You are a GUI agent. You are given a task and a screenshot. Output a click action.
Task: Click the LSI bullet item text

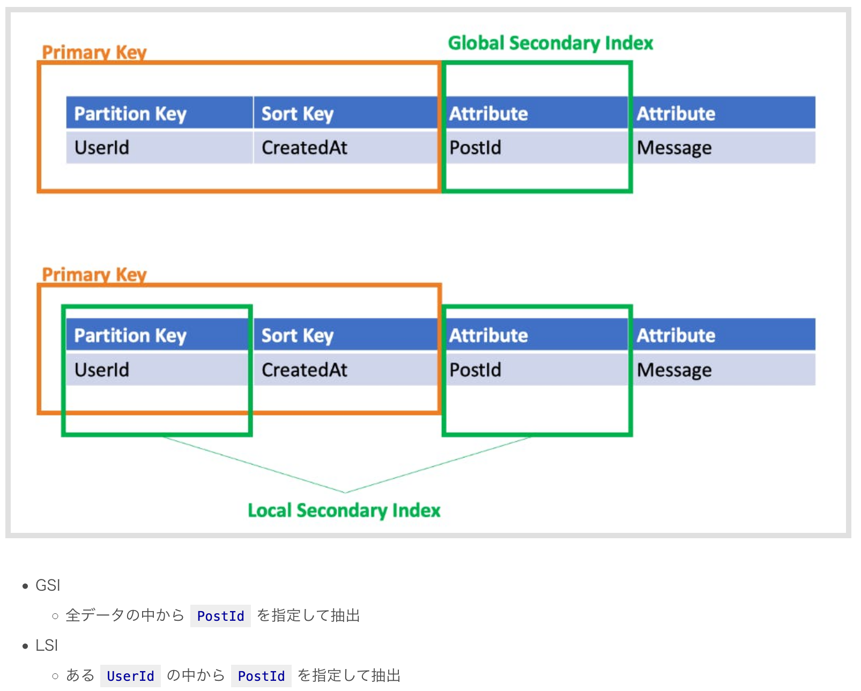coord(47,645)
